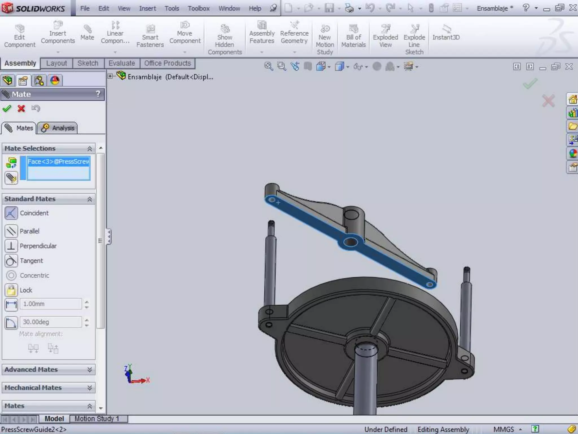Image resolution: width=578 pixels, height=434 pixels.
Task: Open the Motion Study 1 tab
Action: [x=97, y=419]
